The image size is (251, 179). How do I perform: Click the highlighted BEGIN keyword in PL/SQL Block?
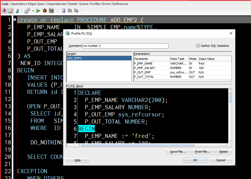pyautogui.click(x=87, y=129)
